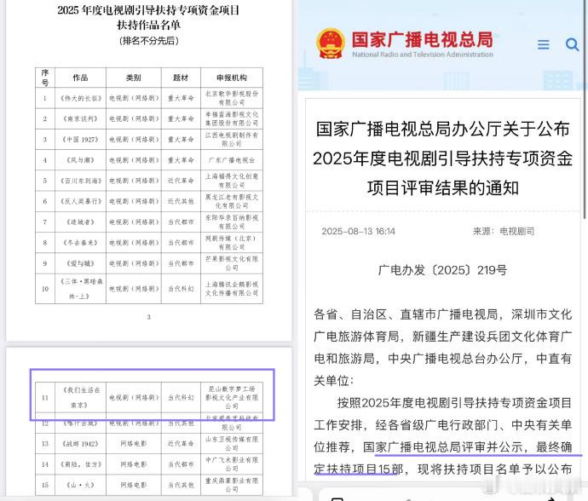Click the 序号 column header
This screenshot has height=501, width=588.
45,78
